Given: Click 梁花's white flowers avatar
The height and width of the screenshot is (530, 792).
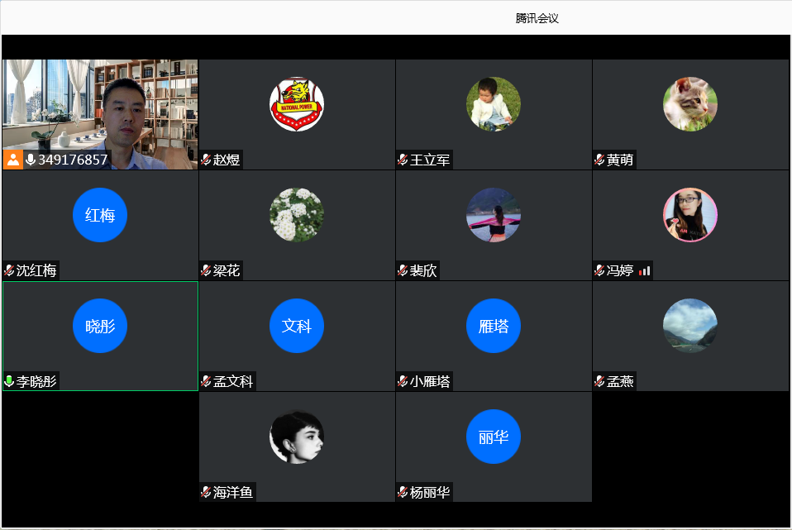Looking at the screenshot, I should point(297,215).
